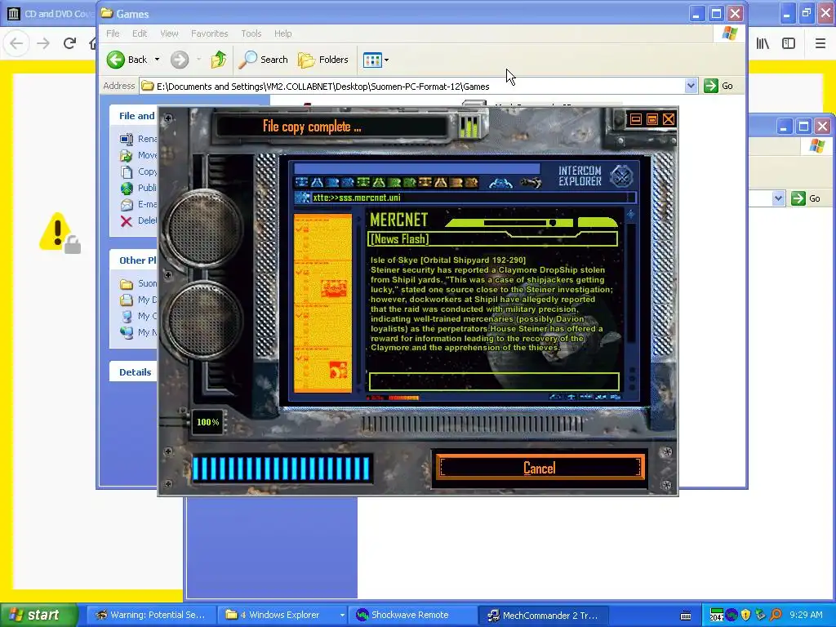The height and width of the screenshot is (627, 836).
Task: Expand the Windows Explorer taskbar group arrow
Action: (x=342, y=615)
